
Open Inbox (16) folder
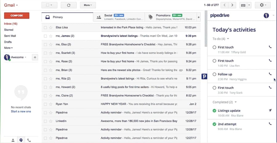click(11, 24)
